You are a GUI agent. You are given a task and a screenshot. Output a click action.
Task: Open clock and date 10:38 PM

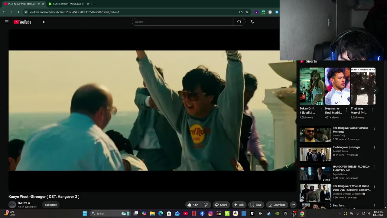pyautogui.click(x=379, y=213)
